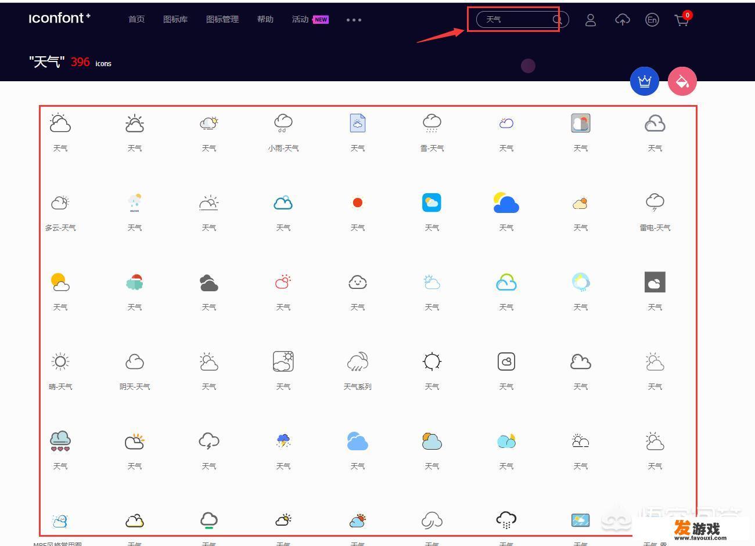This screenshot has width=755, height=546.
Task: Select the 阴天-天气 overcast cloud icon
Action: [135, 361]
